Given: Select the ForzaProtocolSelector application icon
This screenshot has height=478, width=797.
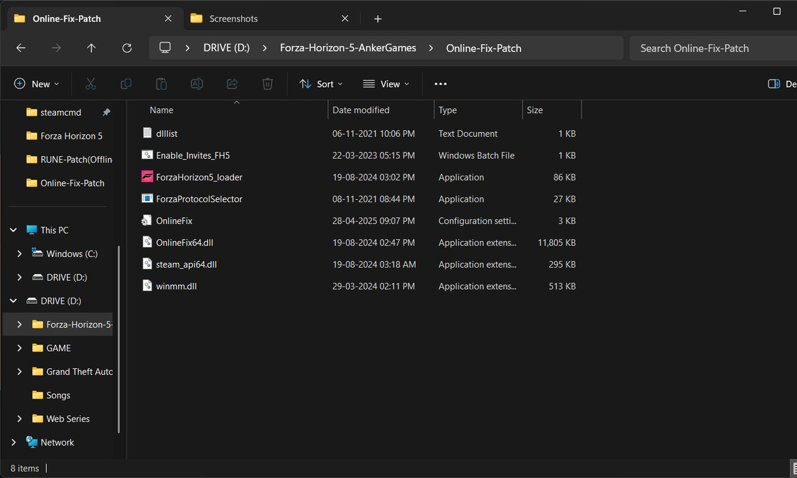Looking at the screenshot, I should (x=147, y=199).
